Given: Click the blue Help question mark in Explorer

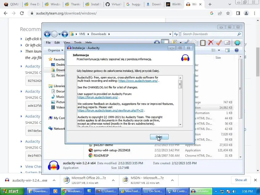Looking at the screenshot, I should point(237,50).
